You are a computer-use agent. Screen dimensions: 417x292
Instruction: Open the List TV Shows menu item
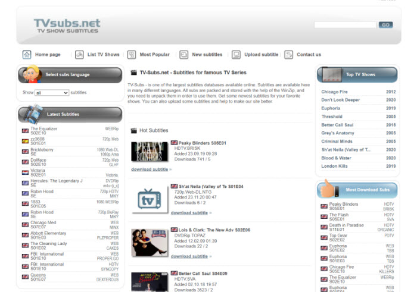coord(104,55)
